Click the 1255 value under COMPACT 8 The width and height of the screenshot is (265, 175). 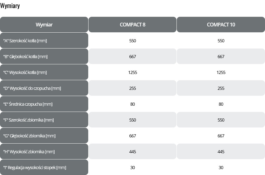tap(132, 72)
